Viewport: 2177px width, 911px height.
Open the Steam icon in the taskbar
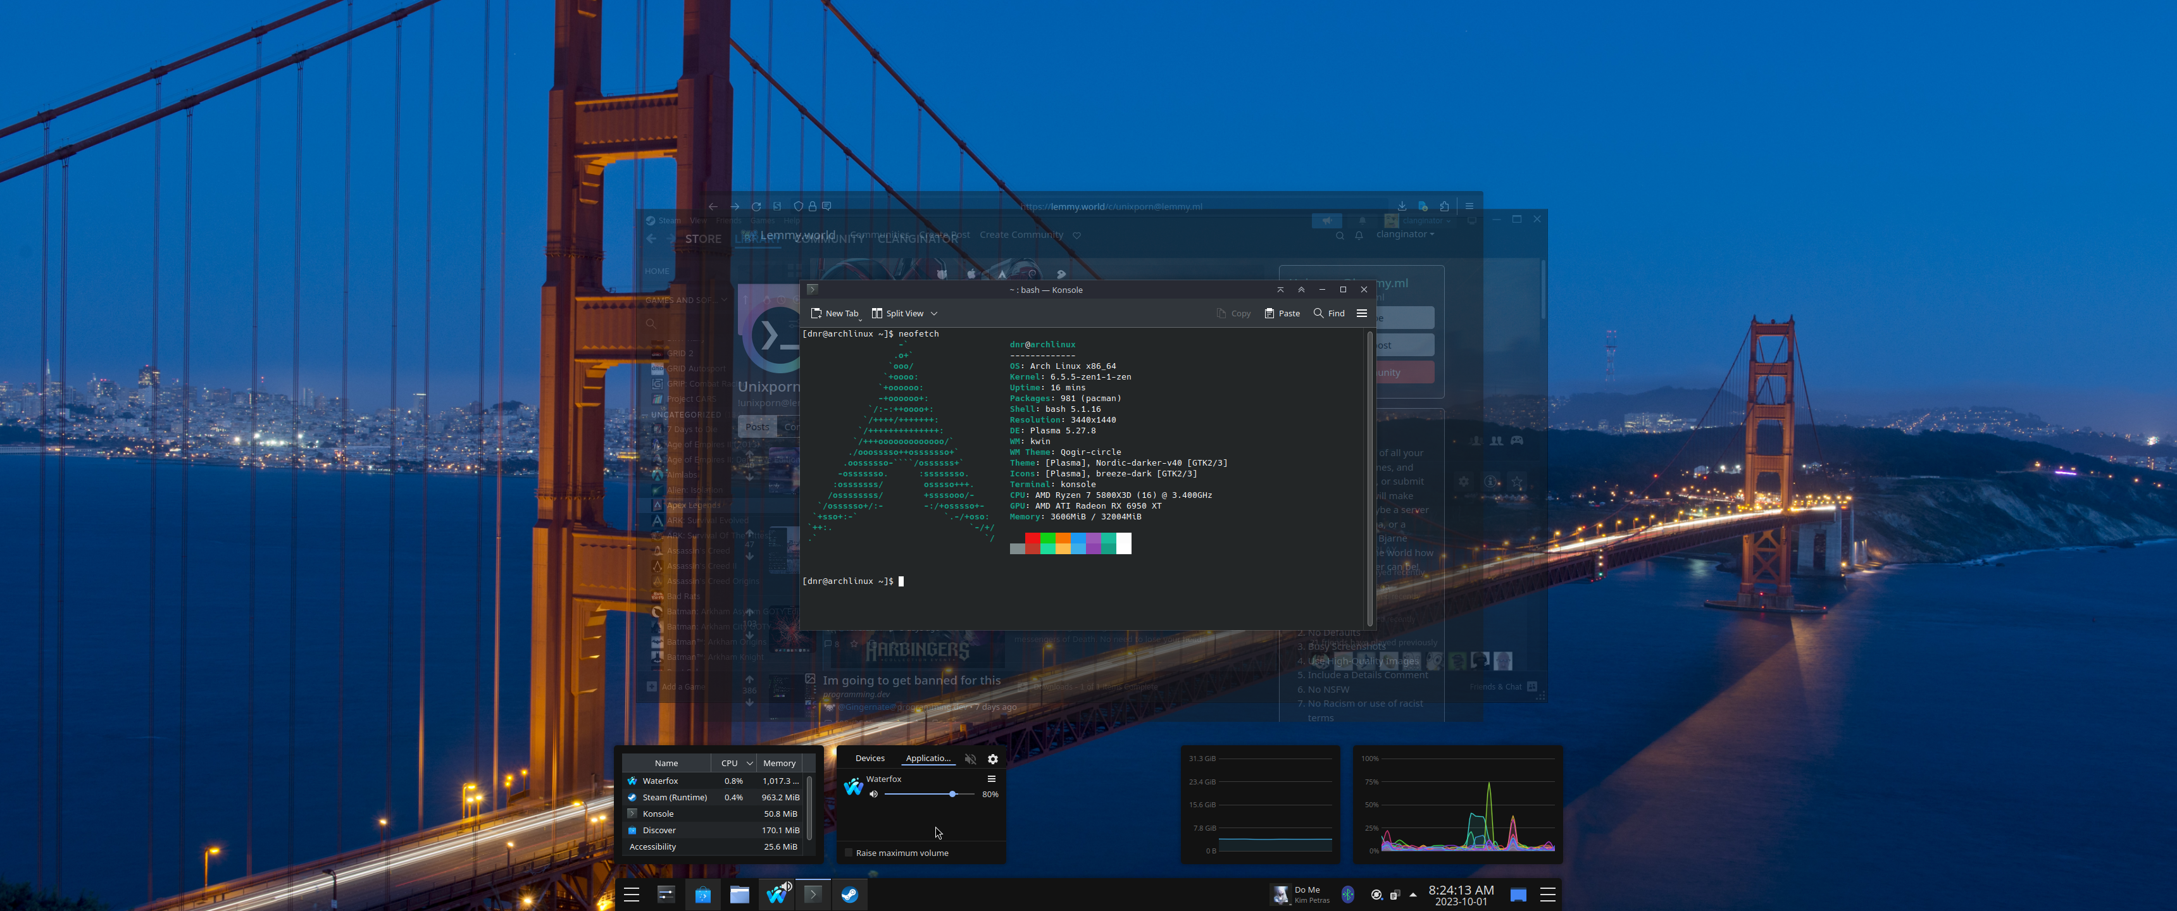coord(849,894)
